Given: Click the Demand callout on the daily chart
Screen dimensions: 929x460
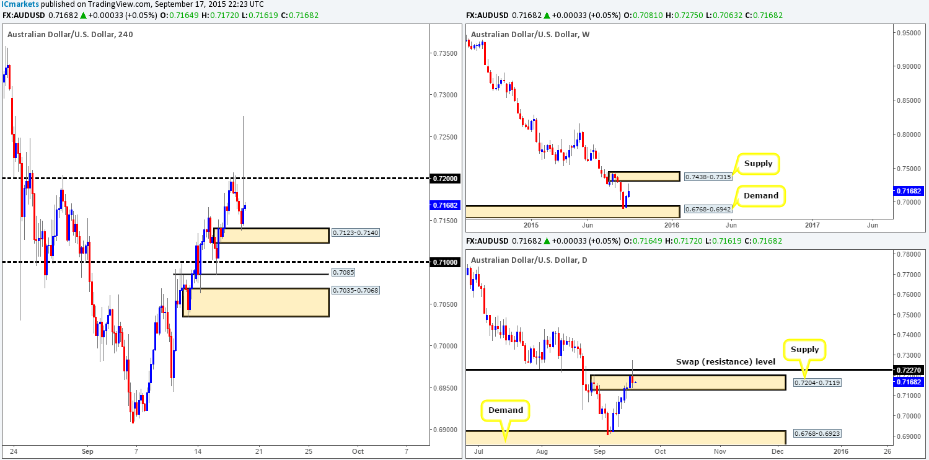Looking at the screenshot, I should [x=507, y=410].
